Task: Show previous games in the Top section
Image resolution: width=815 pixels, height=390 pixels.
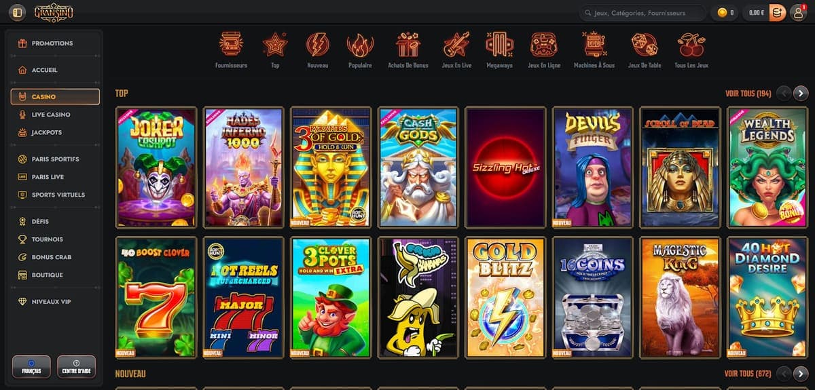Action: tap(784, 93)
